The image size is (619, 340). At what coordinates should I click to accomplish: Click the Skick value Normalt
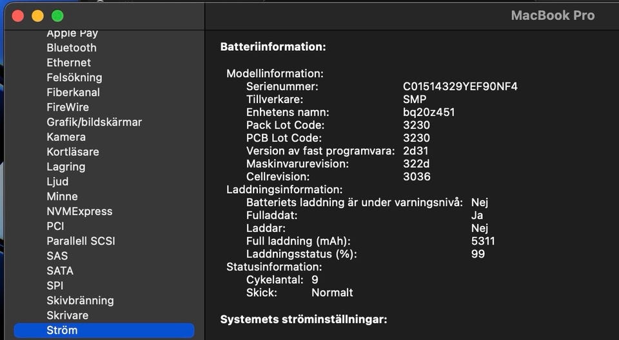(332, 293)
